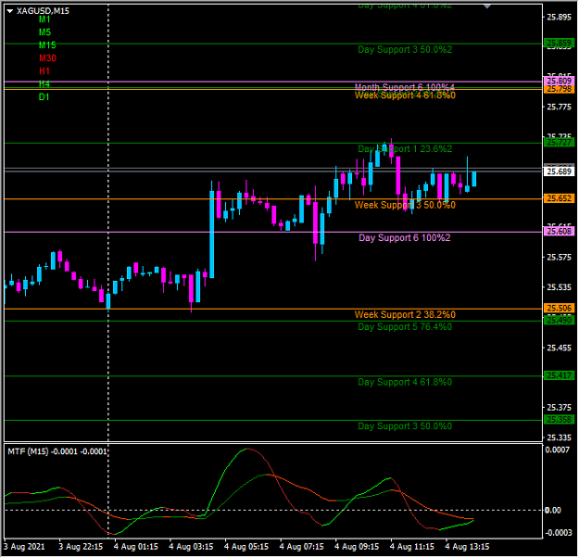Select the Week Support 2 38.2%0 label

405,314
